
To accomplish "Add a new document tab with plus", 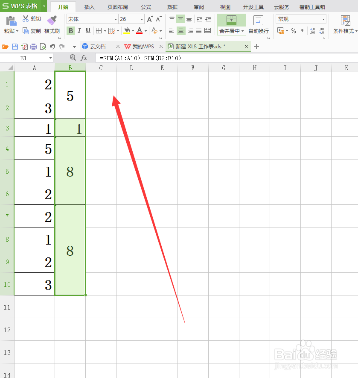I will coord(256,47).
